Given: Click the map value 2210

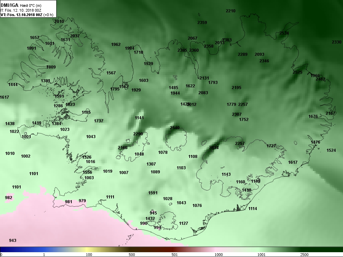Looking at the screenshot, I should 230,11.
